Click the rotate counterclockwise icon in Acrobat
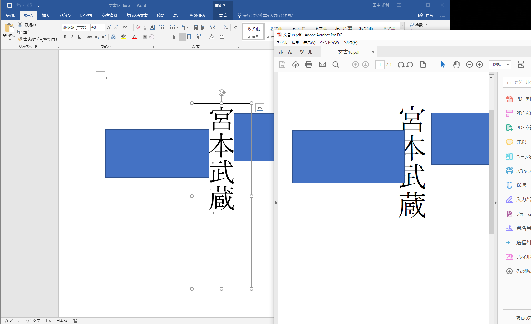 (410, 65)
